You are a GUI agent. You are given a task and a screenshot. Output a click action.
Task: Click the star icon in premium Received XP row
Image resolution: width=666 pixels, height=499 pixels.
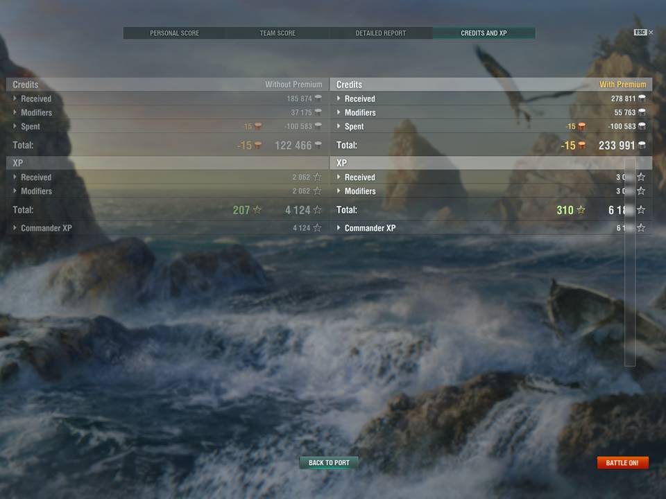point(641,177)
